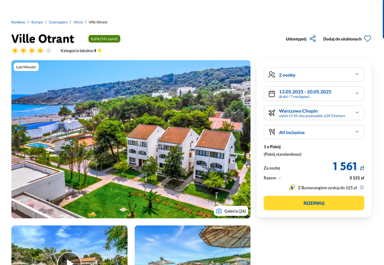Viewport: 384px width, 265px height.
Task: Open the 5.2/6 reviews rating badge
Action: 104,39
